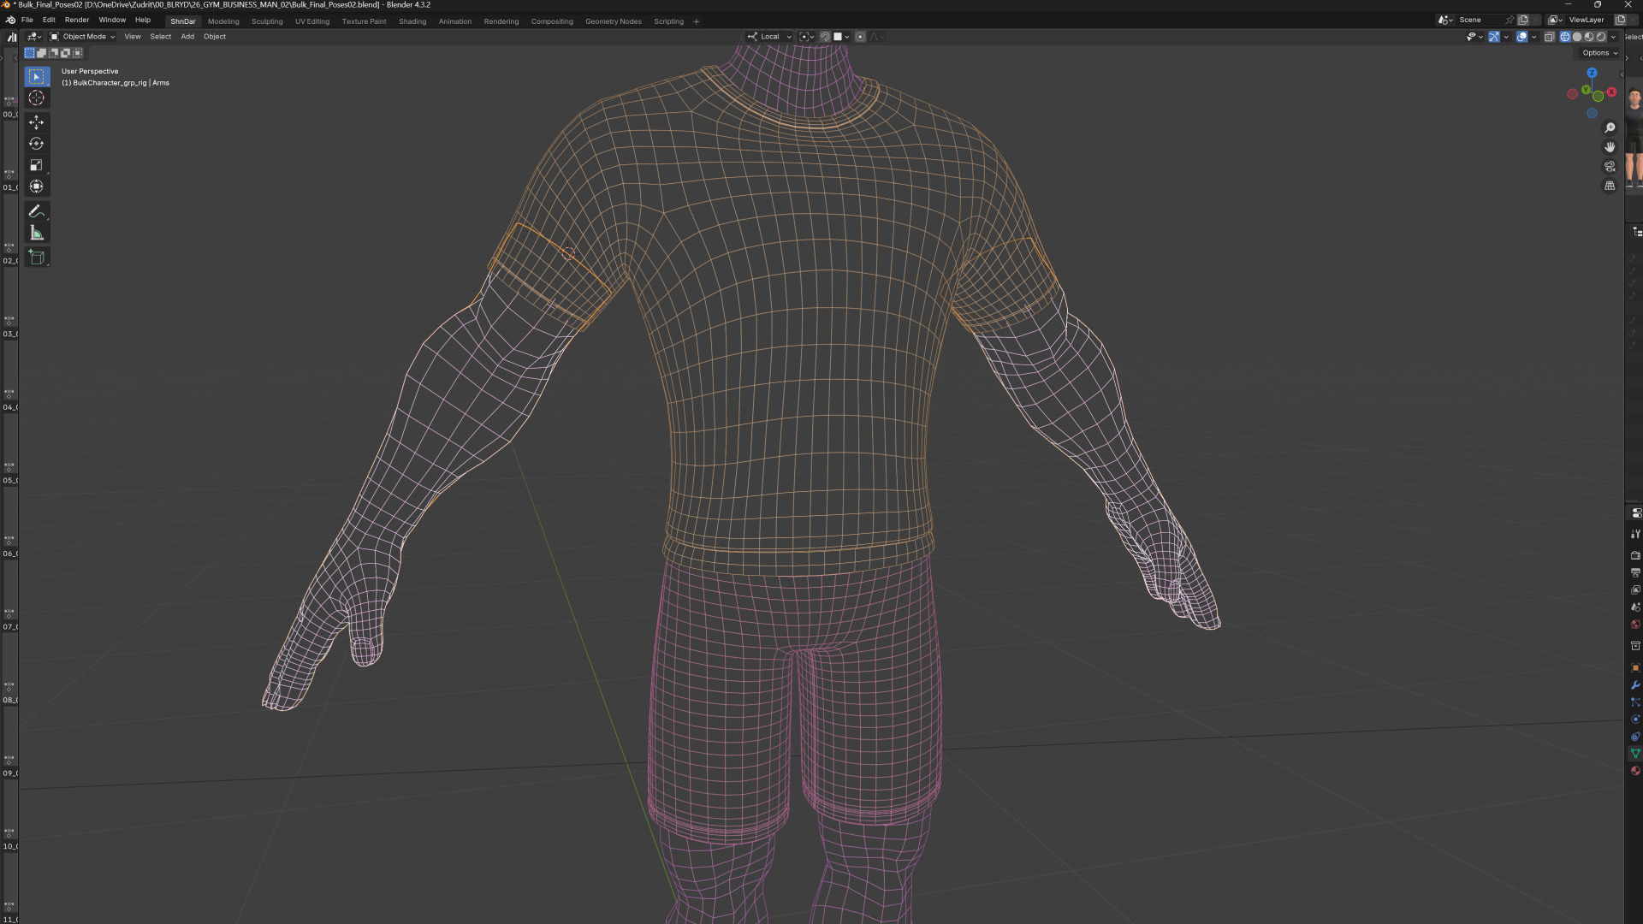Open the pivot point dropdown
Viewport: 1643px width, 924px height.
[x=806, y=37]
